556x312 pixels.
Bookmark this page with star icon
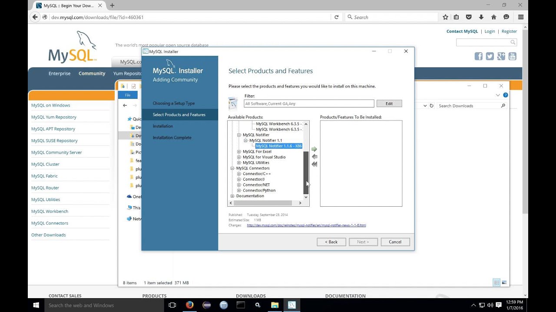click(445, 17)
